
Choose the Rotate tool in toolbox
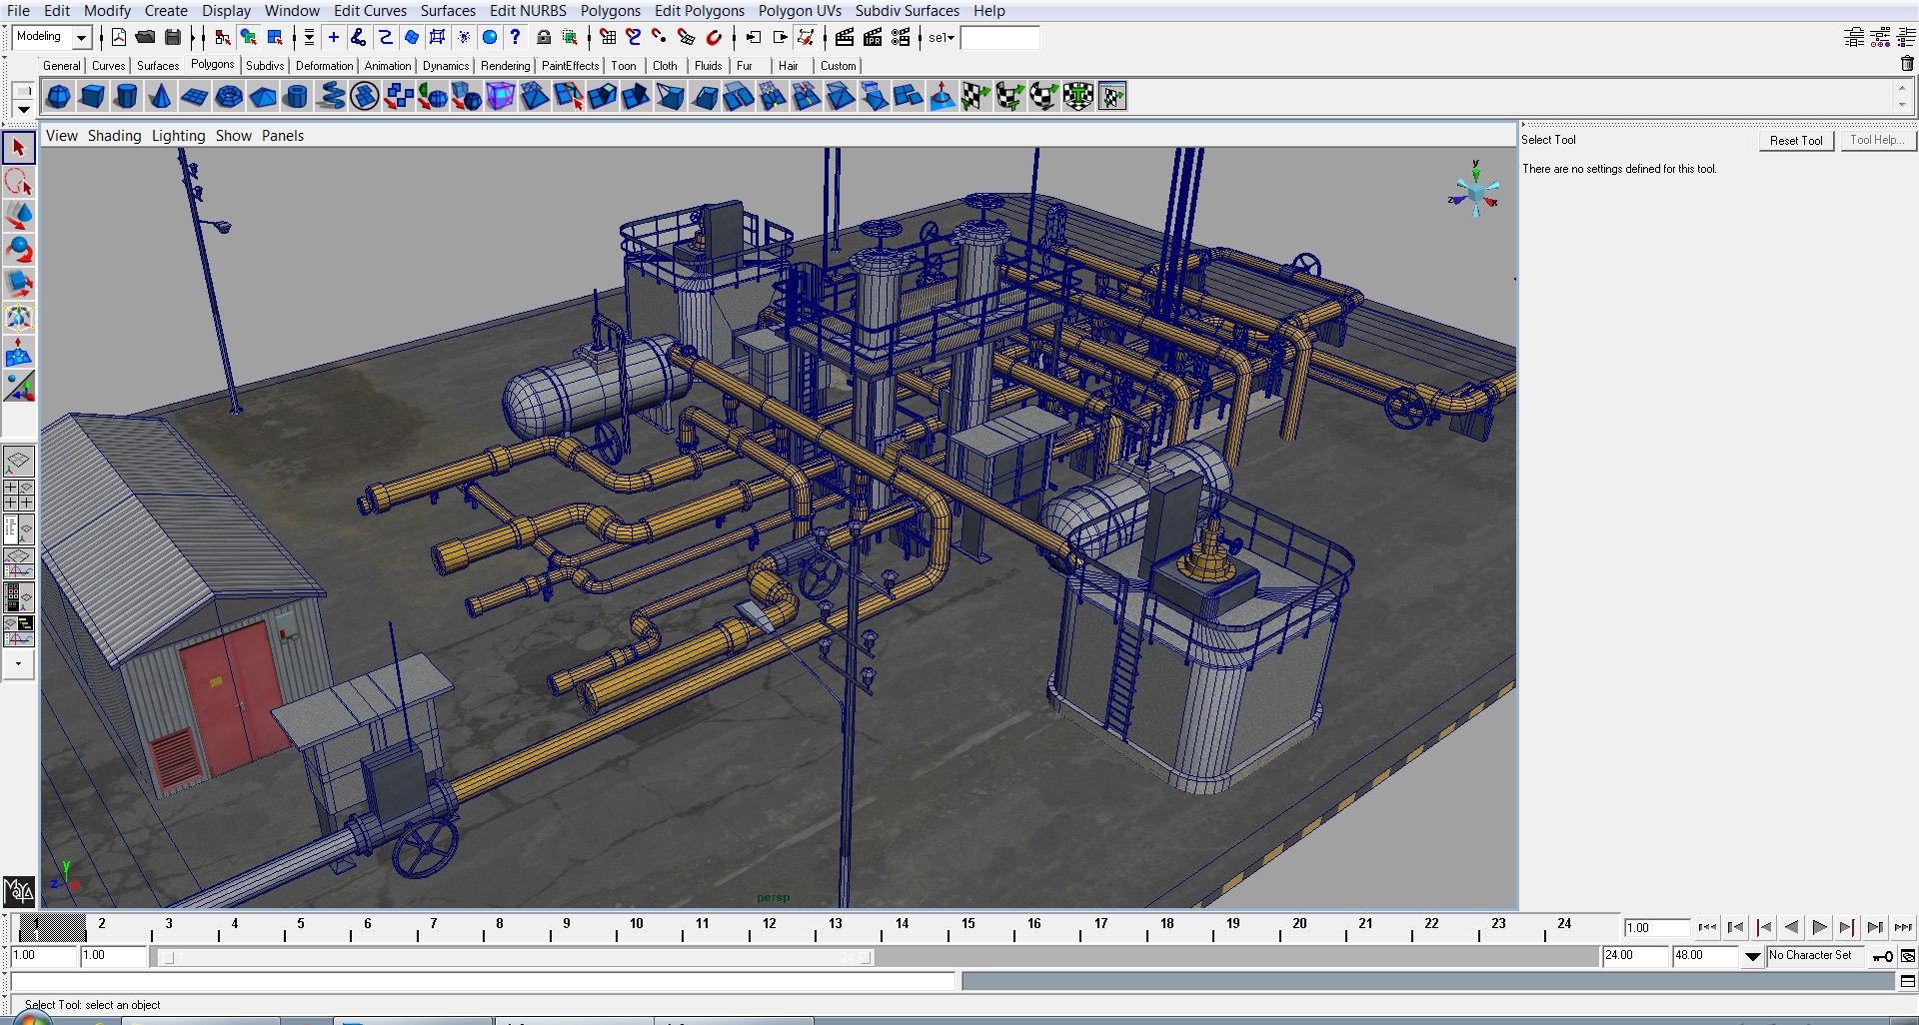point(18,250)
